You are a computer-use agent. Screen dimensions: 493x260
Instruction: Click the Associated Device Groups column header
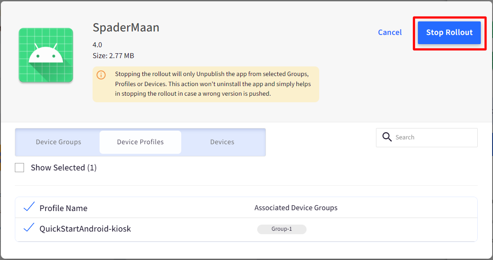tap(296, 208)
